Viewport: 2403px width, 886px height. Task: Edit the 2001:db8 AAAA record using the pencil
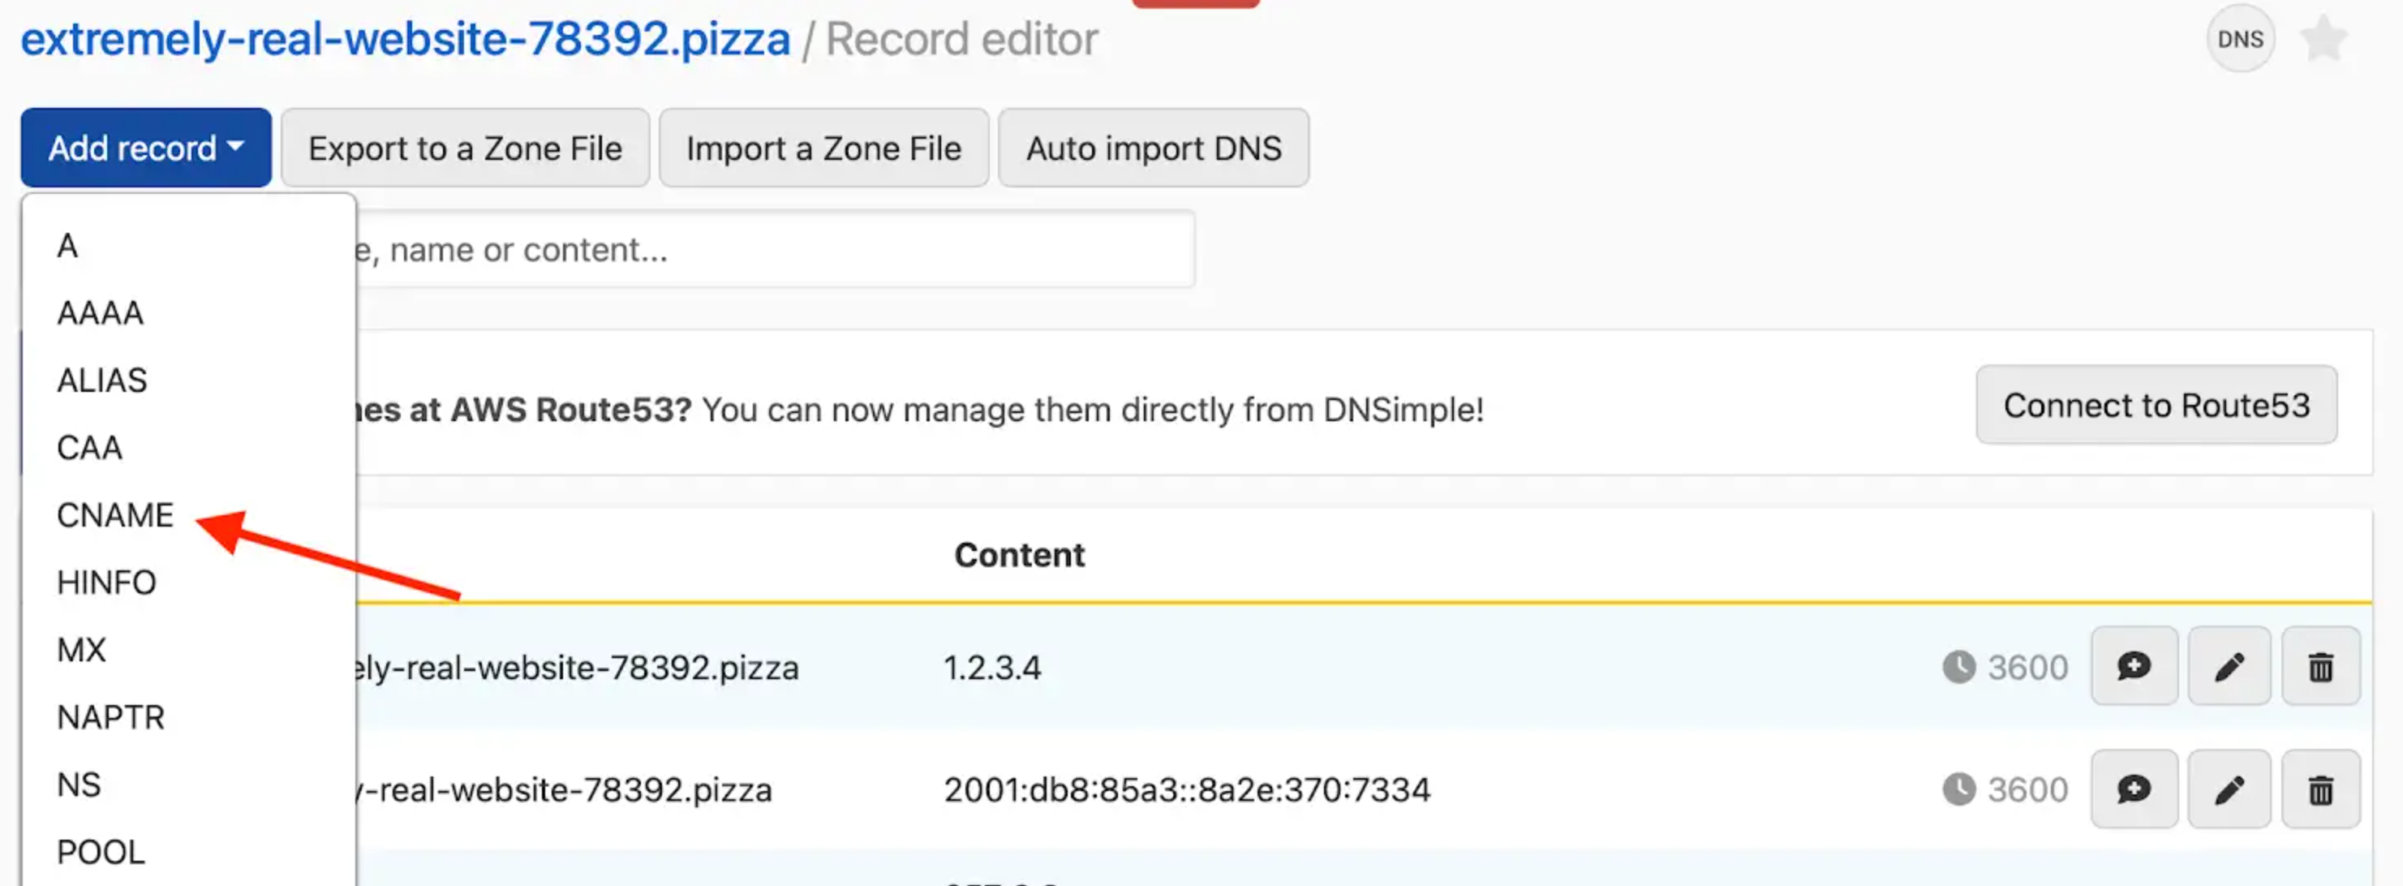2229,789
